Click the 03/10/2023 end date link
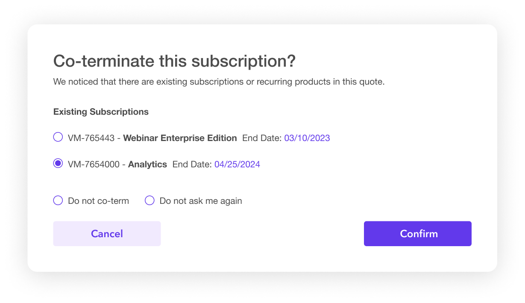The height and width of the screenshot is (303, 525). pos(307,138)
